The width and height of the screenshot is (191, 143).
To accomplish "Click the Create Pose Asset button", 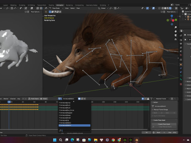I will 164,124.
